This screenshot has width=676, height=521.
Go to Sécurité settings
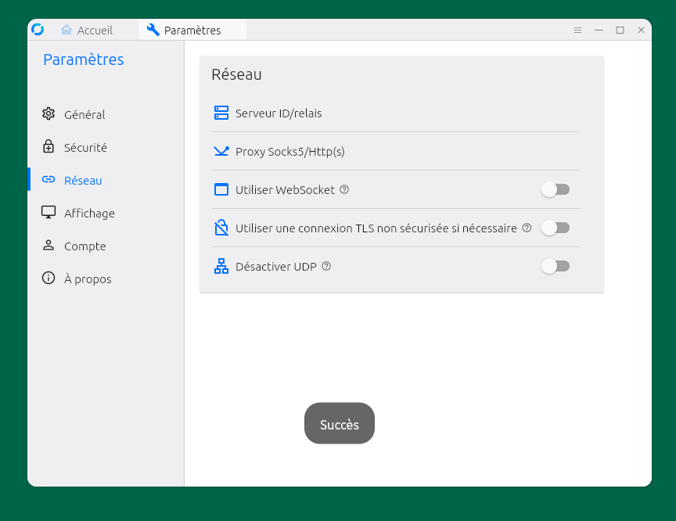pyautogui.click(x=106, y=147)
